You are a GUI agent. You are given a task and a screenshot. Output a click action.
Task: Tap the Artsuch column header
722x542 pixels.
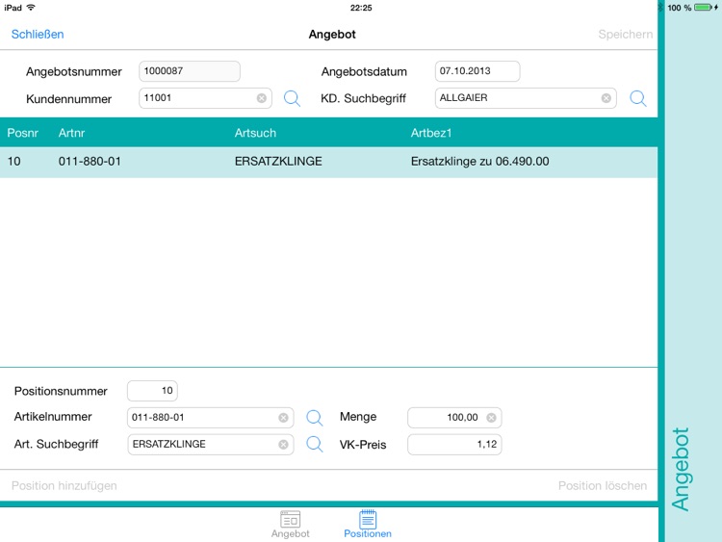[x=255, y=133]
